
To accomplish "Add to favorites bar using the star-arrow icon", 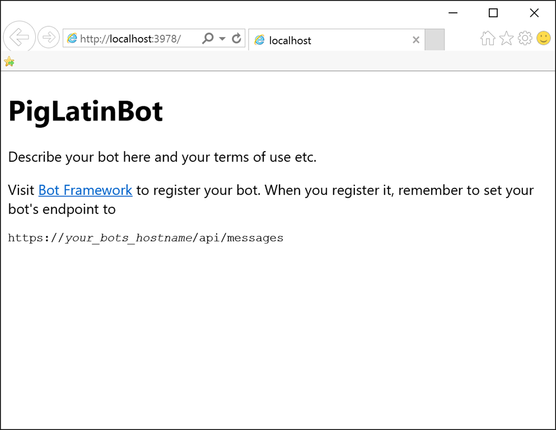I will point(9,62).
